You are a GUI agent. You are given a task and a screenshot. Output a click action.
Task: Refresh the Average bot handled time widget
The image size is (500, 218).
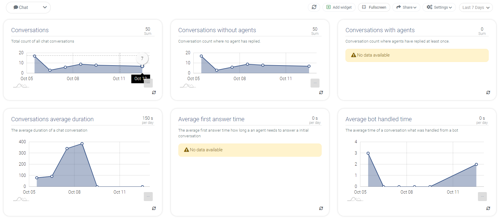(488, 208)
